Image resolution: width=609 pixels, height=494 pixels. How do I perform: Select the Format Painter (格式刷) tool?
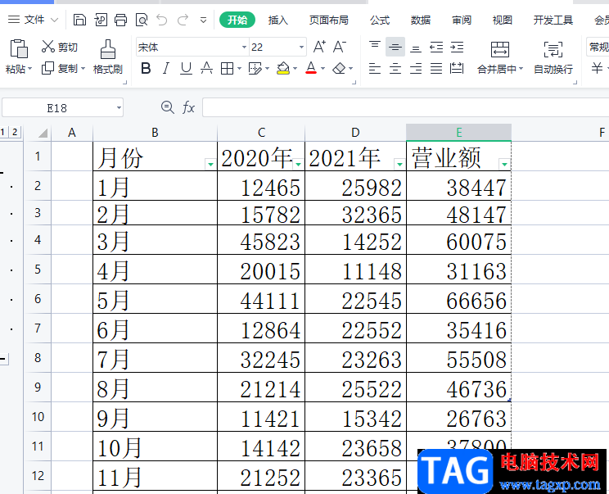108,57
